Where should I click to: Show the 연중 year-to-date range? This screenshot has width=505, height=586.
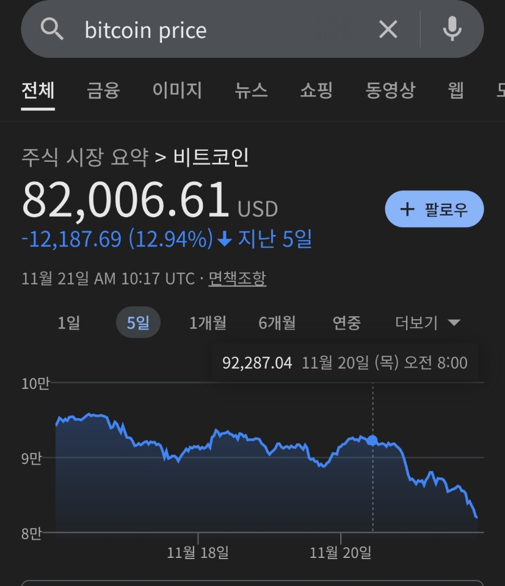(x=346, y=322)
